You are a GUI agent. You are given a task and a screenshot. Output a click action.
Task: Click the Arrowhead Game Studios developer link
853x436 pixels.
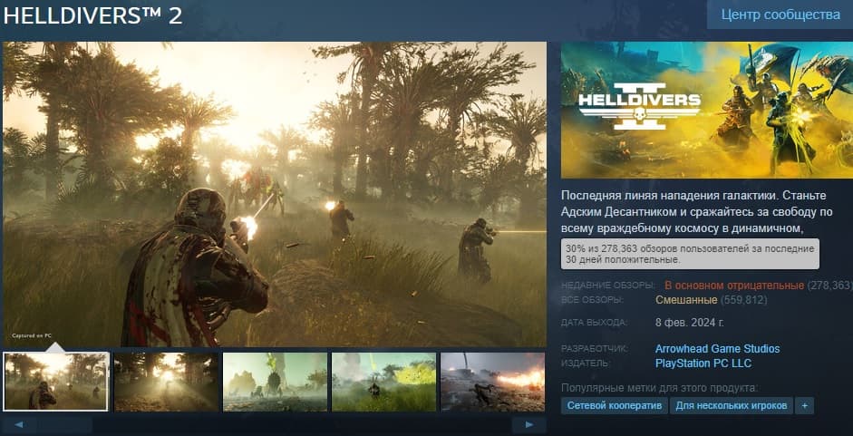click(x=717, y=349)
